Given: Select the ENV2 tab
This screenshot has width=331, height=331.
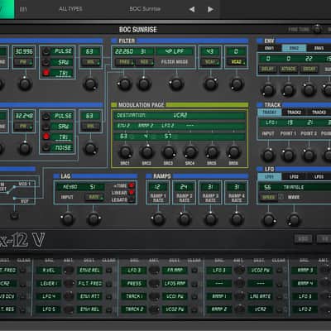Looking at the screenshot, I should point(294,48).
